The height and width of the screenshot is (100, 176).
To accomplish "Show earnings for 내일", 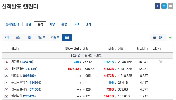I will pyautogui.click(x=29, y=37).
